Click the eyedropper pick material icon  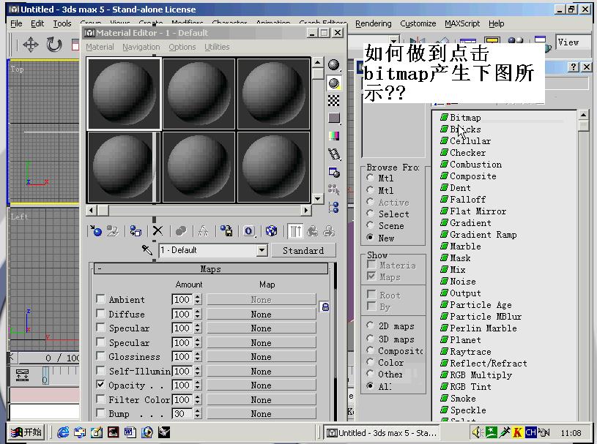[147, 249]
